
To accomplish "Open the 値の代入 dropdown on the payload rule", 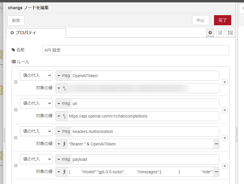I will 36,159.
